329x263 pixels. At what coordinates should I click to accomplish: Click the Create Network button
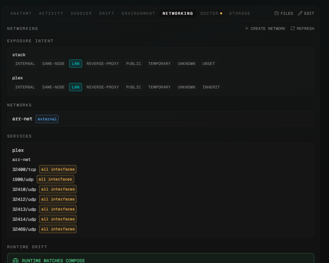coord(265,29)
